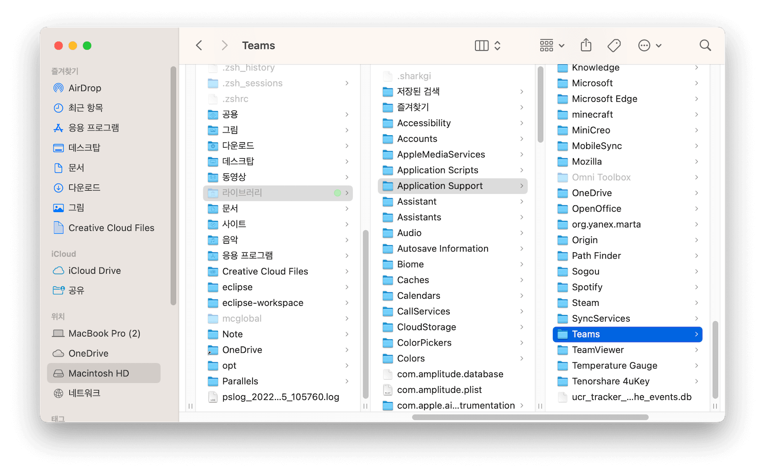Select the Microsoft Edge folder
The height and width of the screenshot is (475, 765).
[627, 99]
